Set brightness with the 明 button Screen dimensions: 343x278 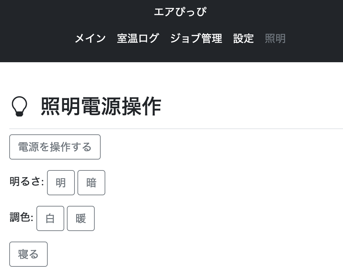click(61, 183)
